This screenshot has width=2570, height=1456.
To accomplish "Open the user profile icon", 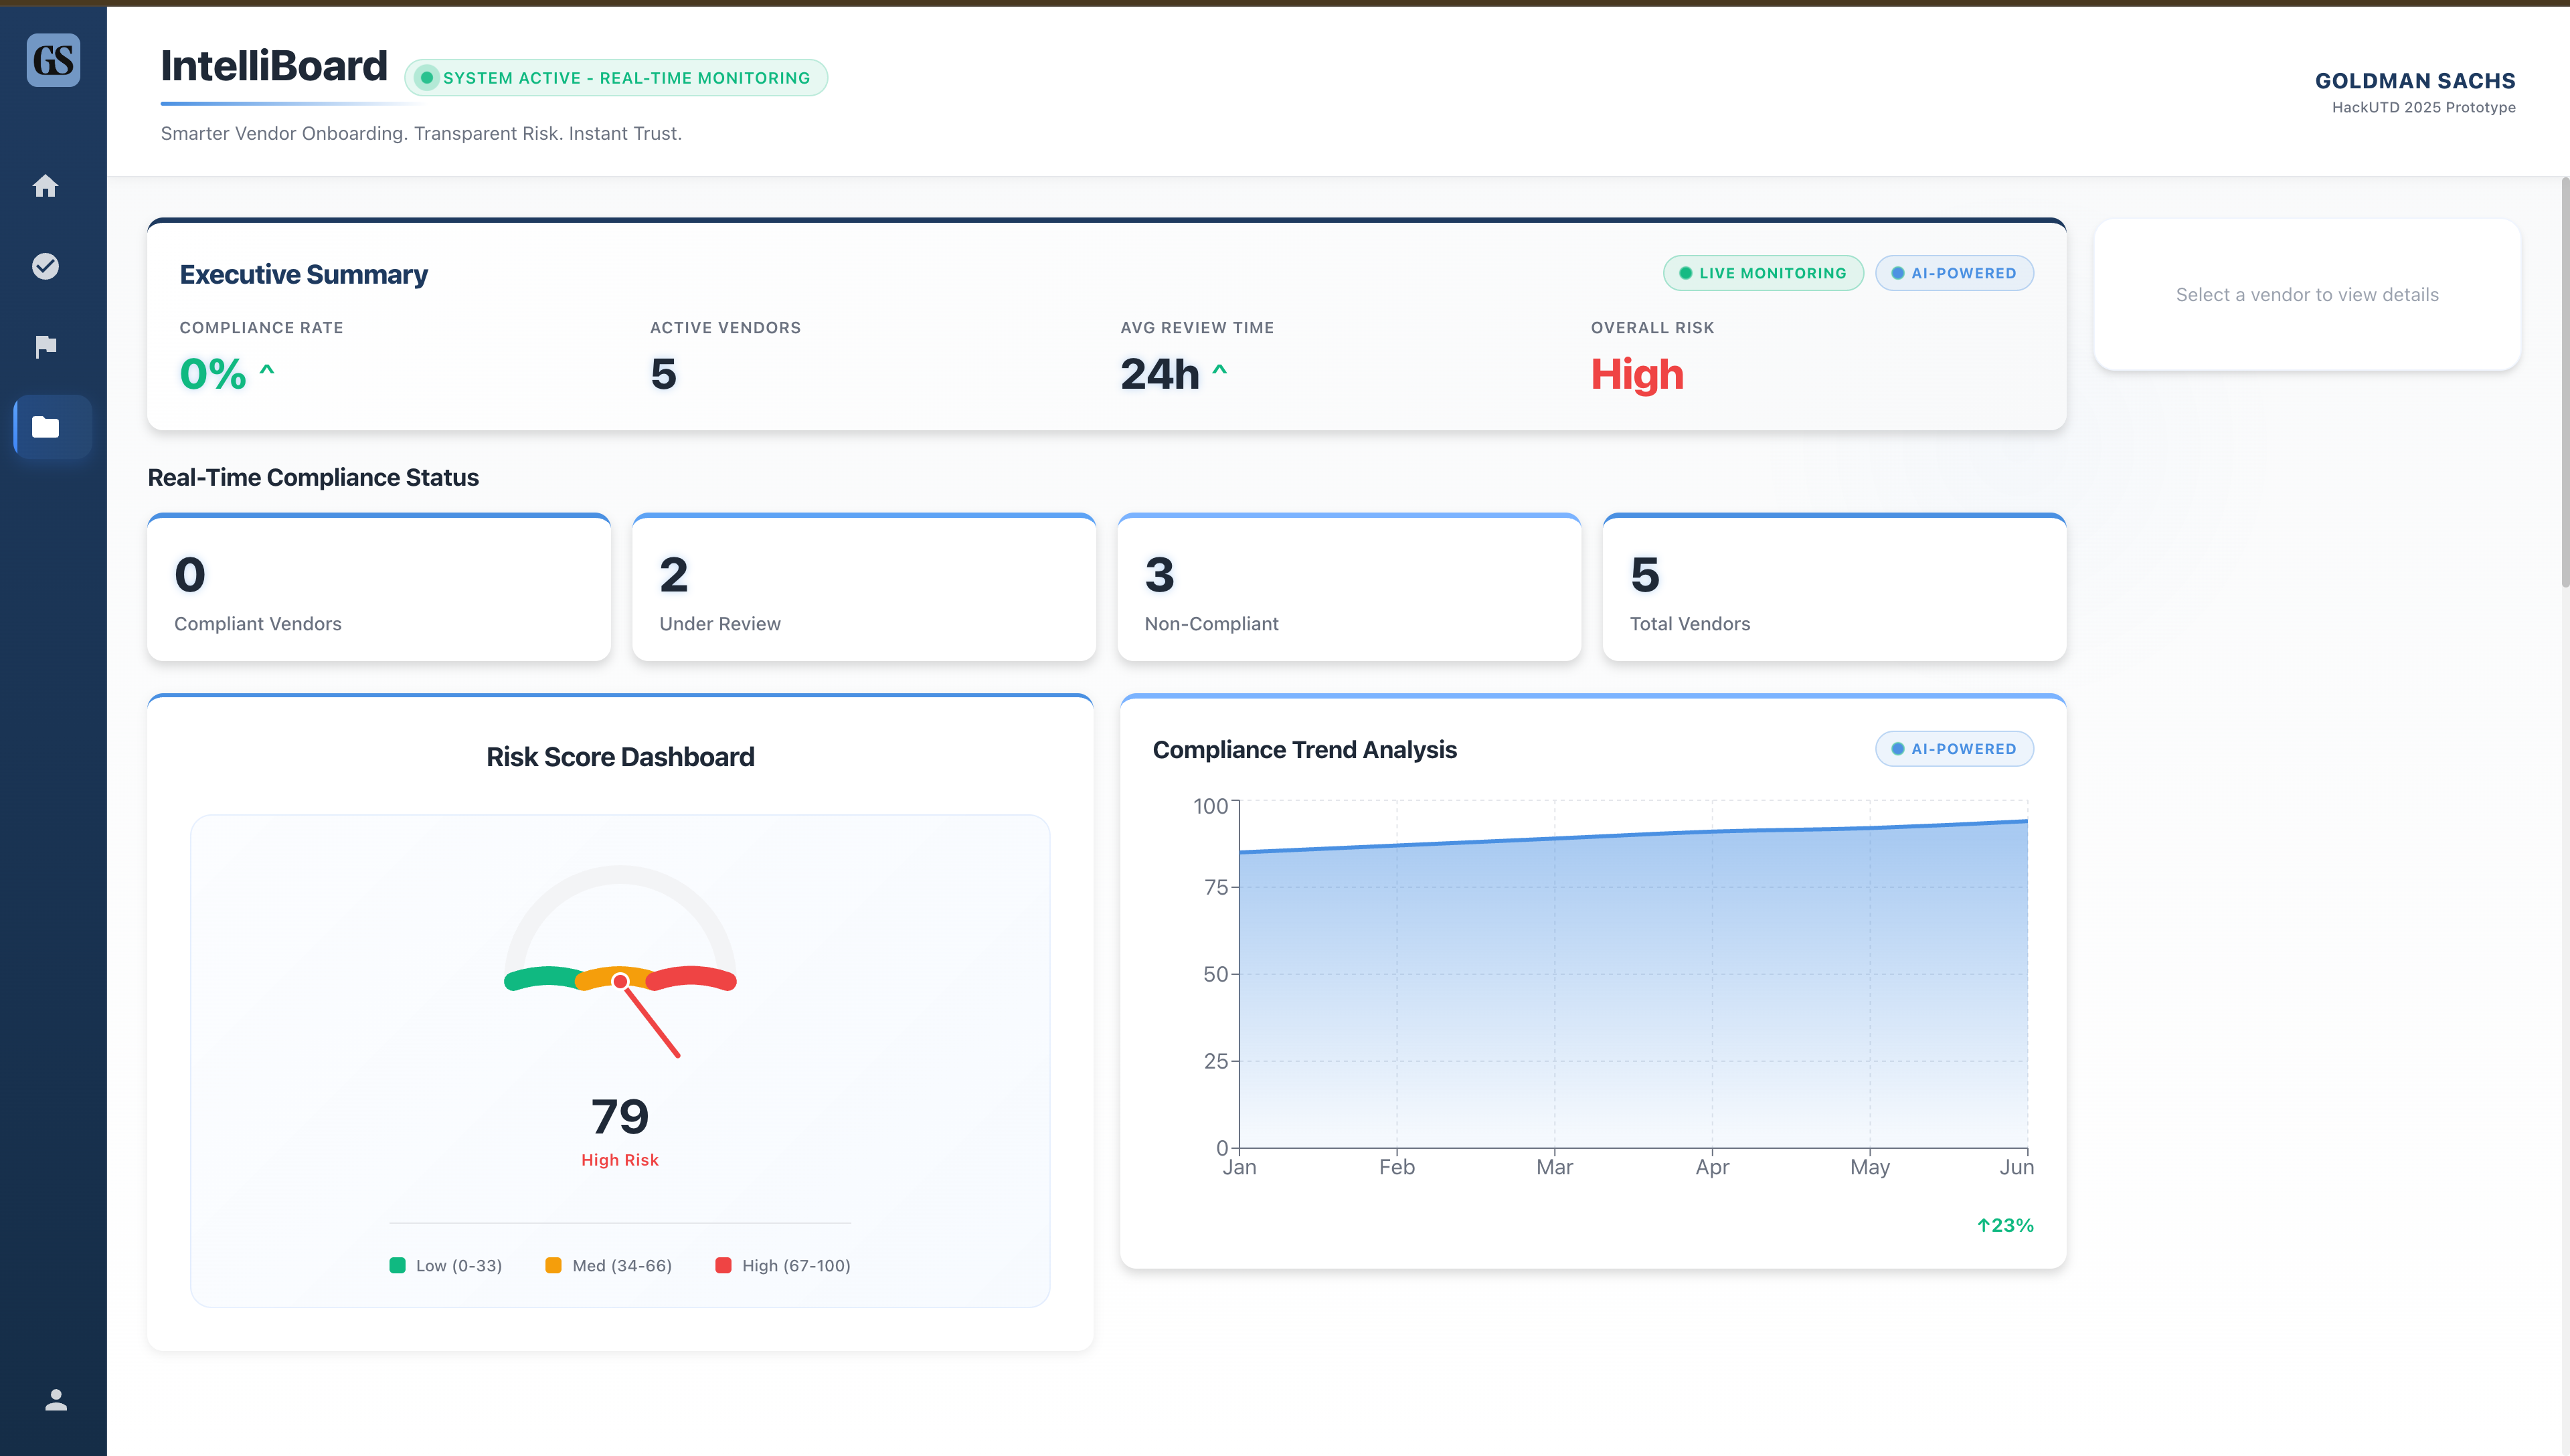I will [56, 1400].
